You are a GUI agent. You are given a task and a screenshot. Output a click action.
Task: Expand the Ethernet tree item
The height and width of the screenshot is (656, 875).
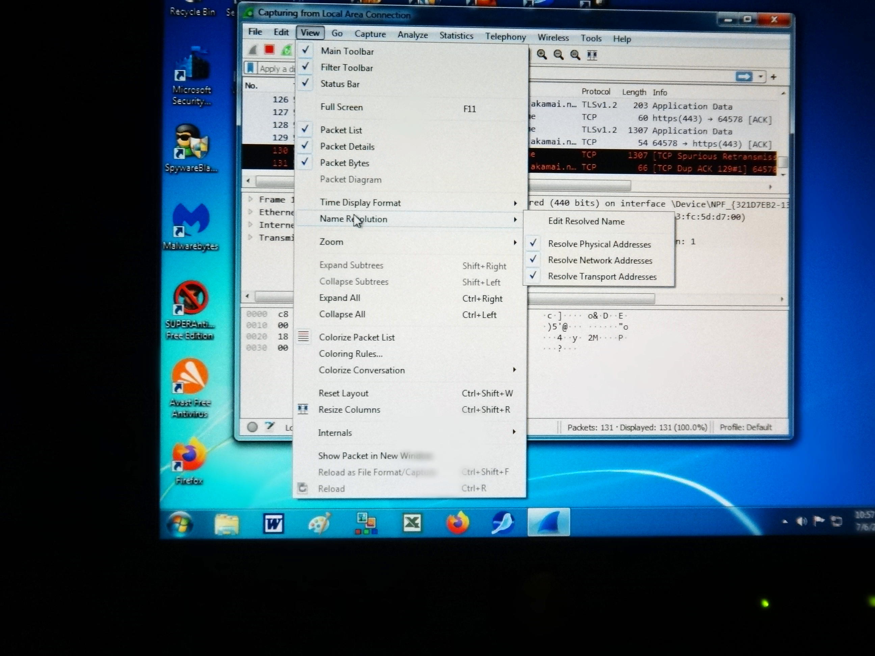coord(250,212)
